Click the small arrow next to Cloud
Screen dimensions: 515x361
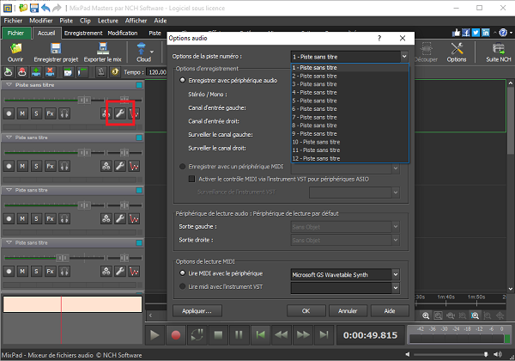152,52
